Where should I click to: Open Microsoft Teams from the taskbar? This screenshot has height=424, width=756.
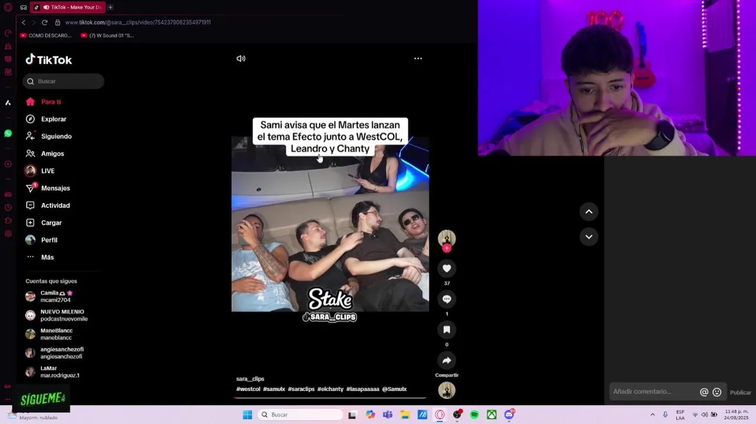(x=388, y=415)
